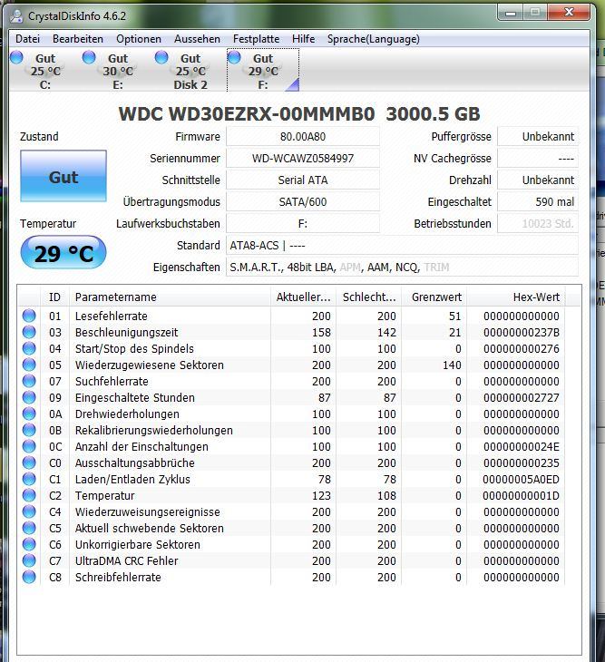The image size is (605, 662).
Task: Click the CrystalDiskInfo title bar app icon
Action: pos(16,16)
